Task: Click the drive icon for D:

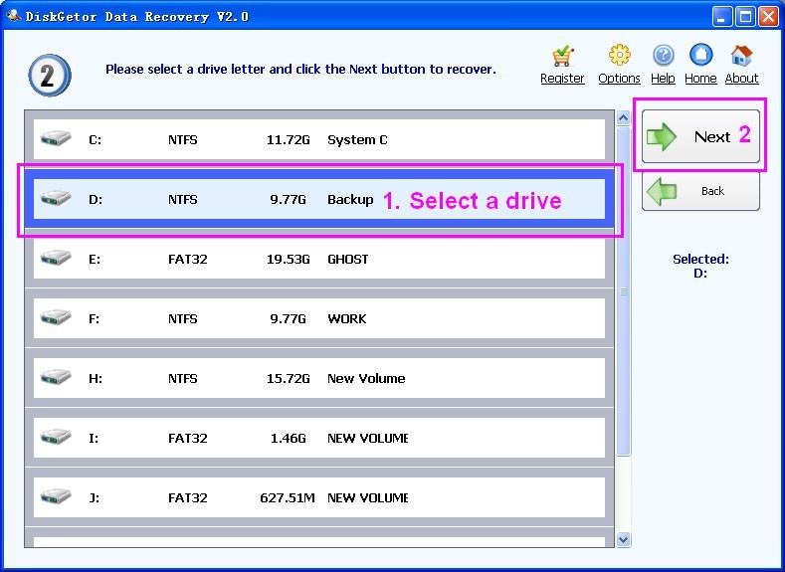Action: [56, 197]
